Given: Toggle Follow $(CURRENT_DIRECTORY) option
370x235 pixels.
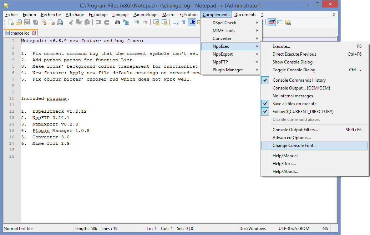Looking at the screenshot, I should tap(314, 112).
